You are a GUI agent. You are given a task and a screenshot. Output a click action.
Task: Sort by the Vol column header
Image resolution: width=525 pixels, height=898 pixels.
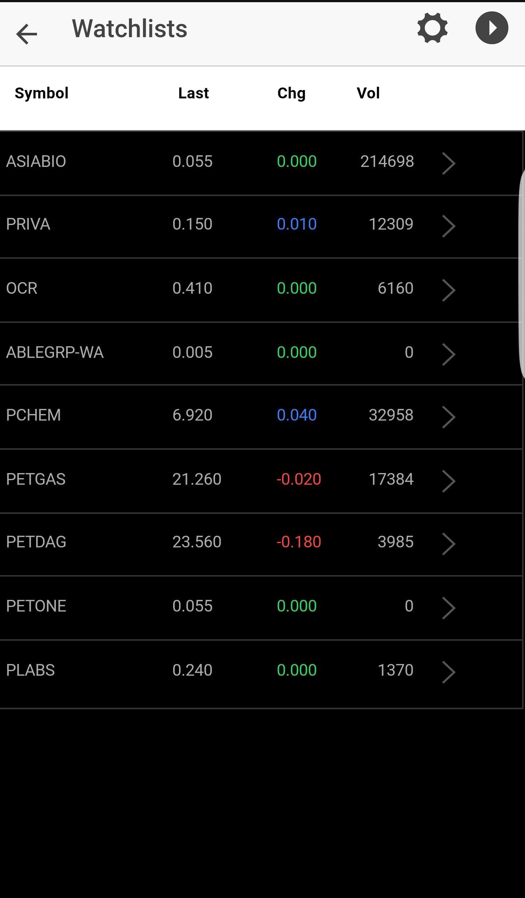[368, 93]
